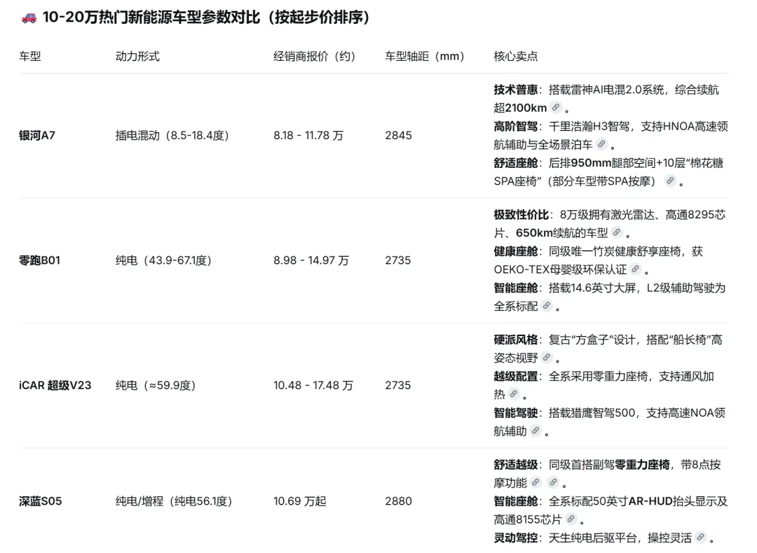Click the 2735 wheelbase in iCAR row
Screen dimensions: 757x553
[398, 385]
